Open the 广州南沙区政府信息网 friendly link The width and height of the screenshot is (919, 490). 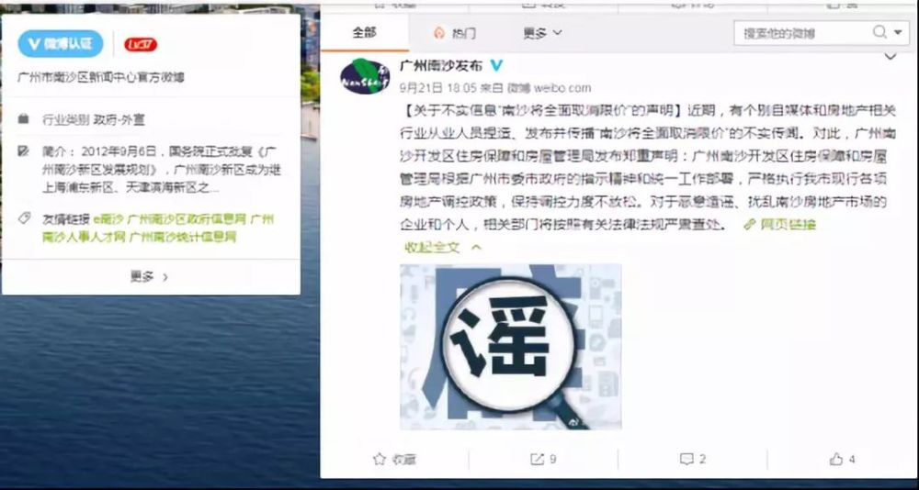[187, 219]
